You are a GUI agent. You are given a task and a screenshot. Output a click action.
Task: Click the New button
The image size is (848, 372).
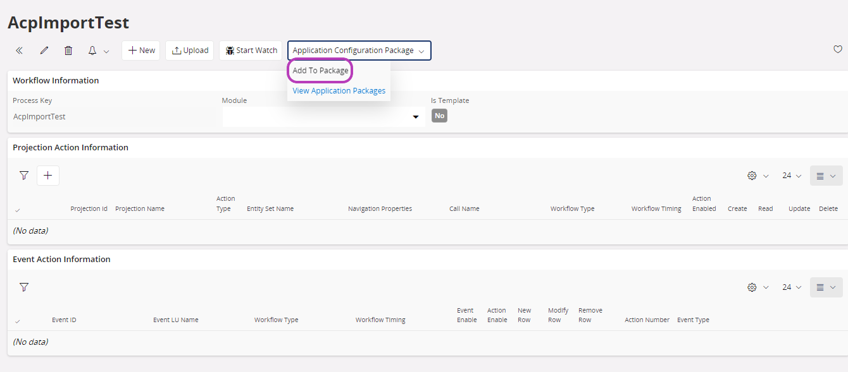tap(141, 51)
